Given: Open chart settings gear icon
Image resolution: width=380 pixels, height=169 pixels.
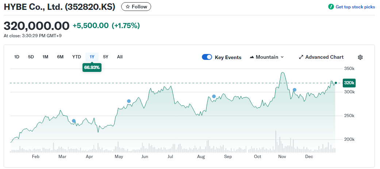Looking at the screenshot, I should (360, 57).
